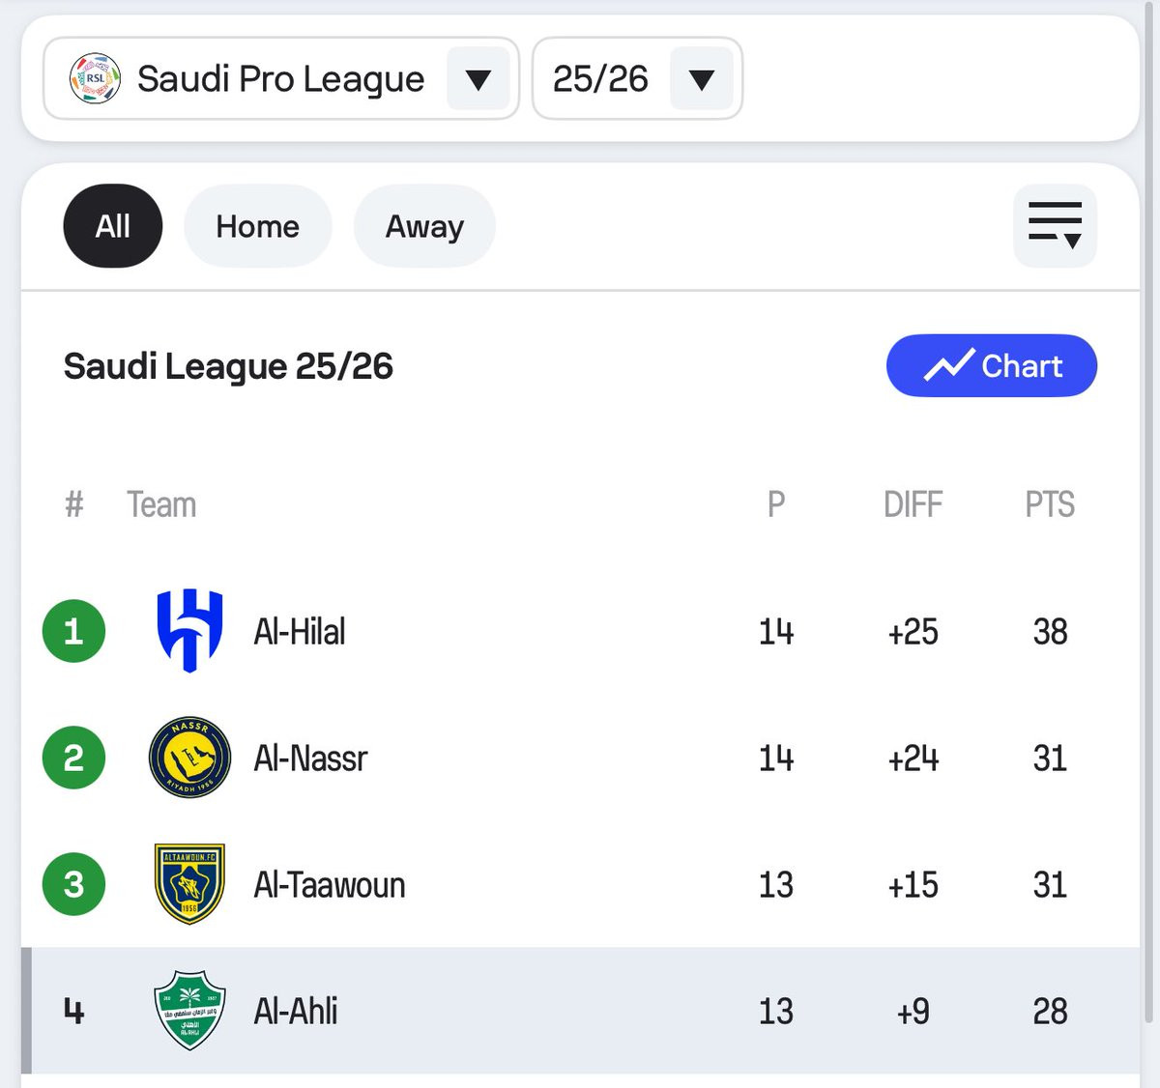Click the green position 3 badge

73,884
